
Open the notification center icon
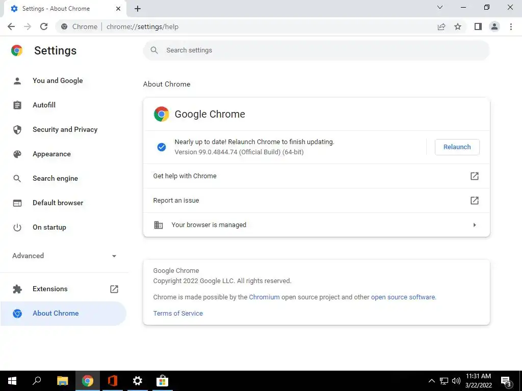click(506, 381)
